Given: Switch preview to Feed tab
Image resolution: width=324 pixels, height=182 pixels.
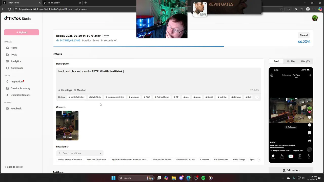Looking at the screenshot, I should coord(276,61).
